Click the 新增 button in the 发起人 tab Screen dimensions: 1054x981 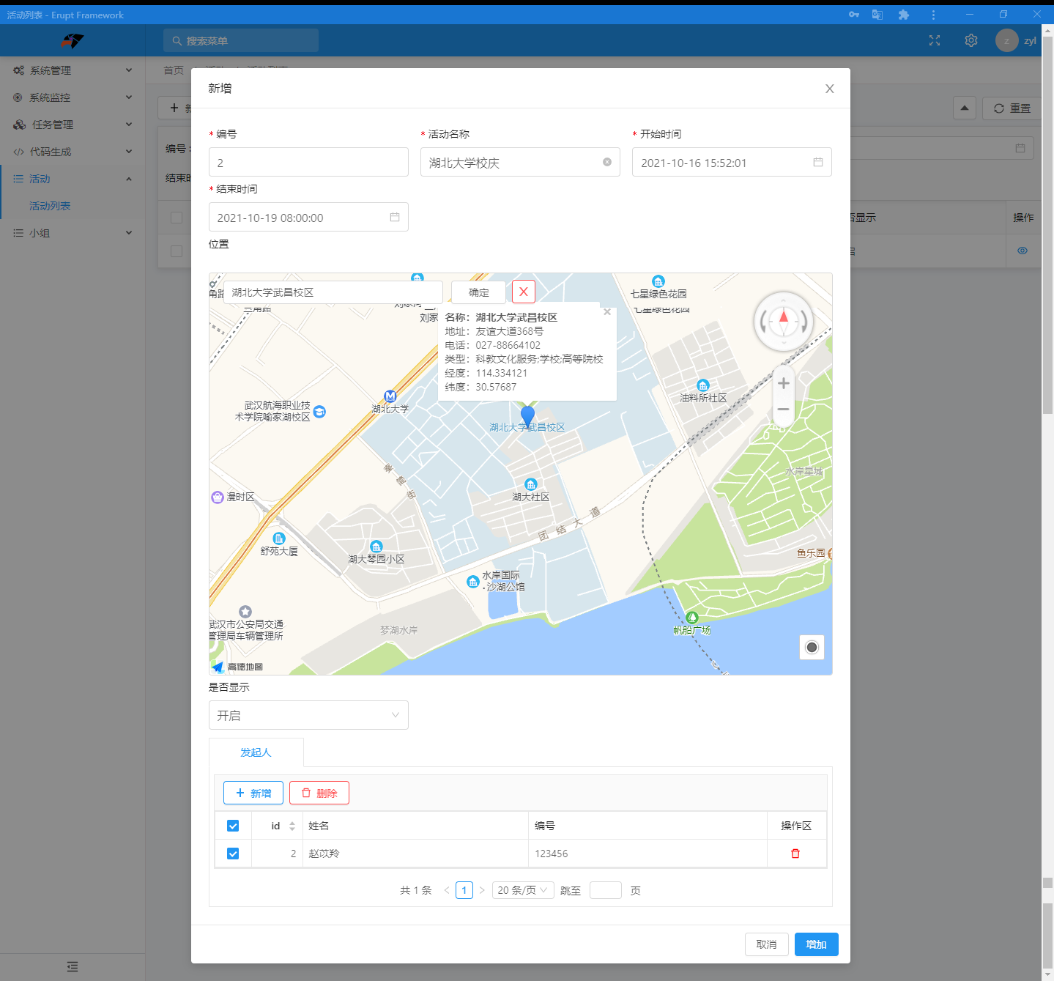(x=253, y=793)
